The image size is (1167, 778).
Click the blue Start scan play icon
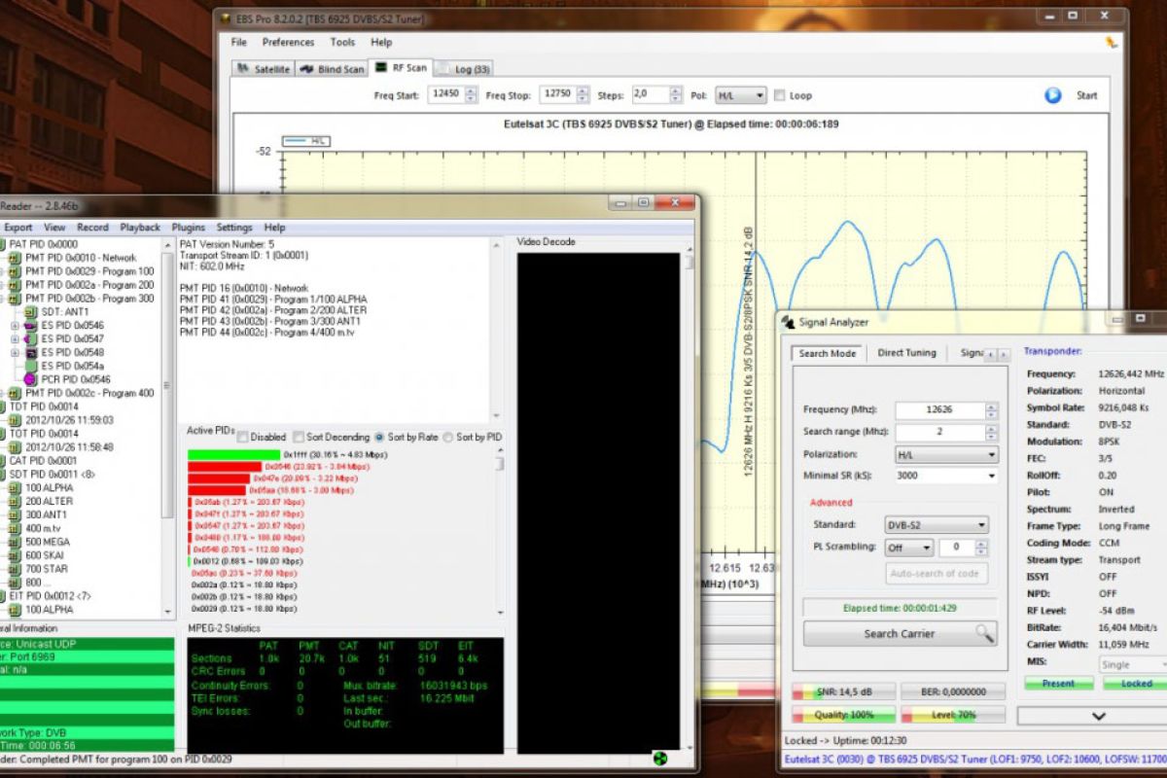pyautogui.click(x=1052, y=95)
